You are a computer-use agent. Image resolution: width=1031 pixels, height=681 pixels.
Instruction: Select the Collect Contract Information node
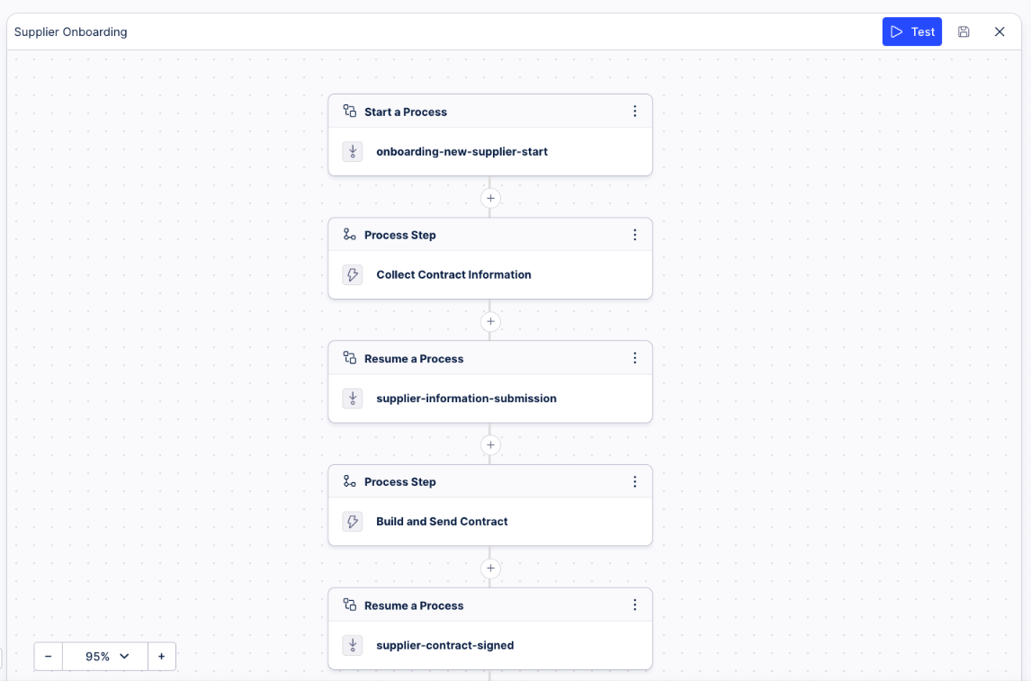[489, 274]
